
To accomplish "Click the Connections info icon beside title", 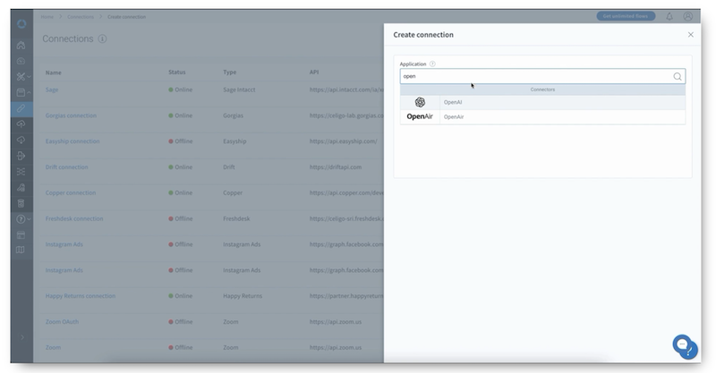I will pos(103,39).
